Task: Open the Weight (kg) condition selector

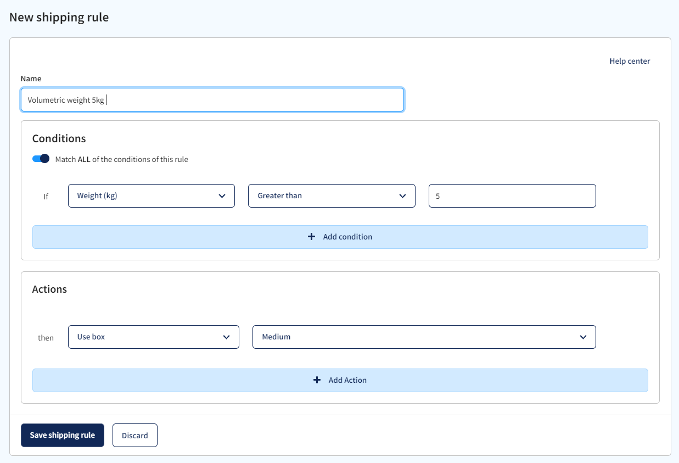Action: coord(151,196)
